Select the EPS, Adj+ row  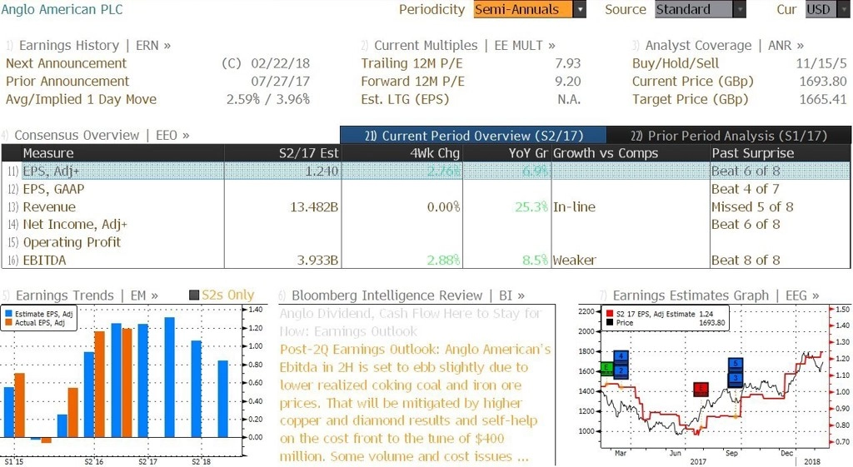coord(426,171)
